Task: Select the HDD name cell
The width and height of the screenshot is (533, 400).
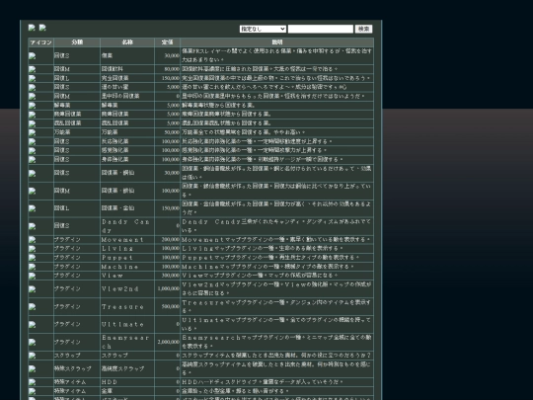Action: (127, 382)
